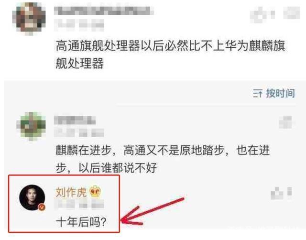Click the orange V verified badge
The image size is (306, 240).
click(42, 207)
